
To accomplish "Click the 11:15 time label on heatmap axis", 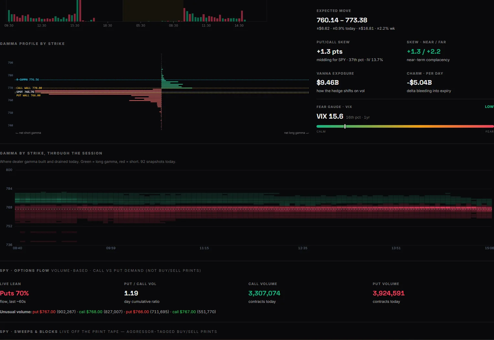I will click(204, 248).
